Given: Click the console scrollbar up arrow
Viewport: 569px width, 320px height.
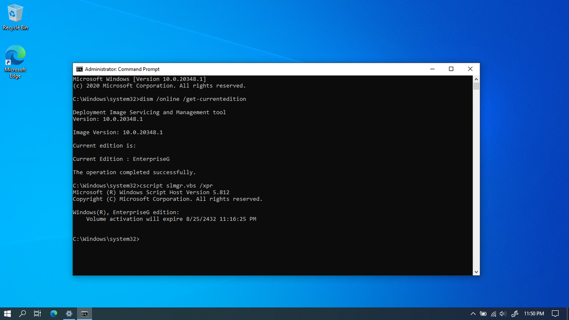Looking at the screenshot, I should pos(476,79).
